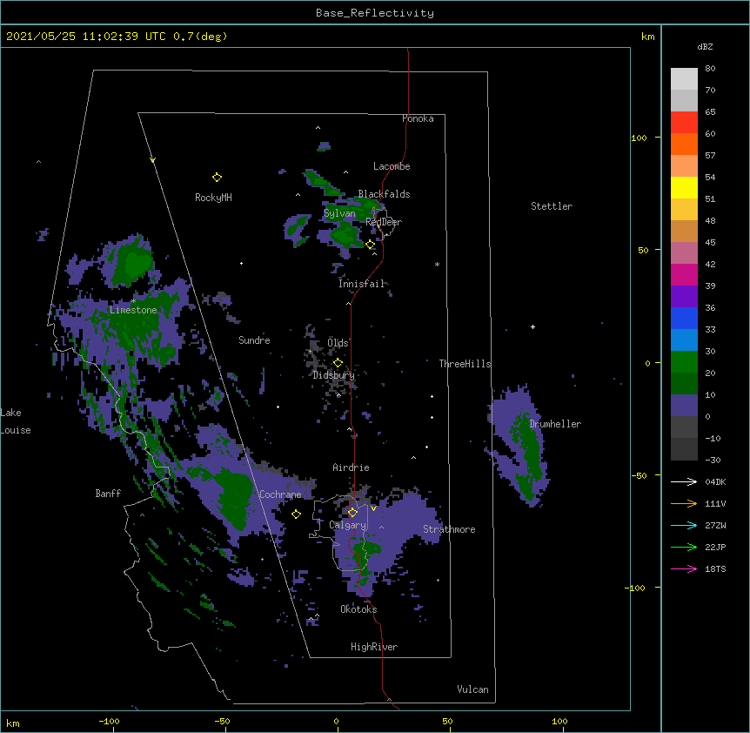The width and height of the screenshot is (750, 733).
Task: Click the cyan 27ZW arrow in the legend
Action: coord(684,525)
